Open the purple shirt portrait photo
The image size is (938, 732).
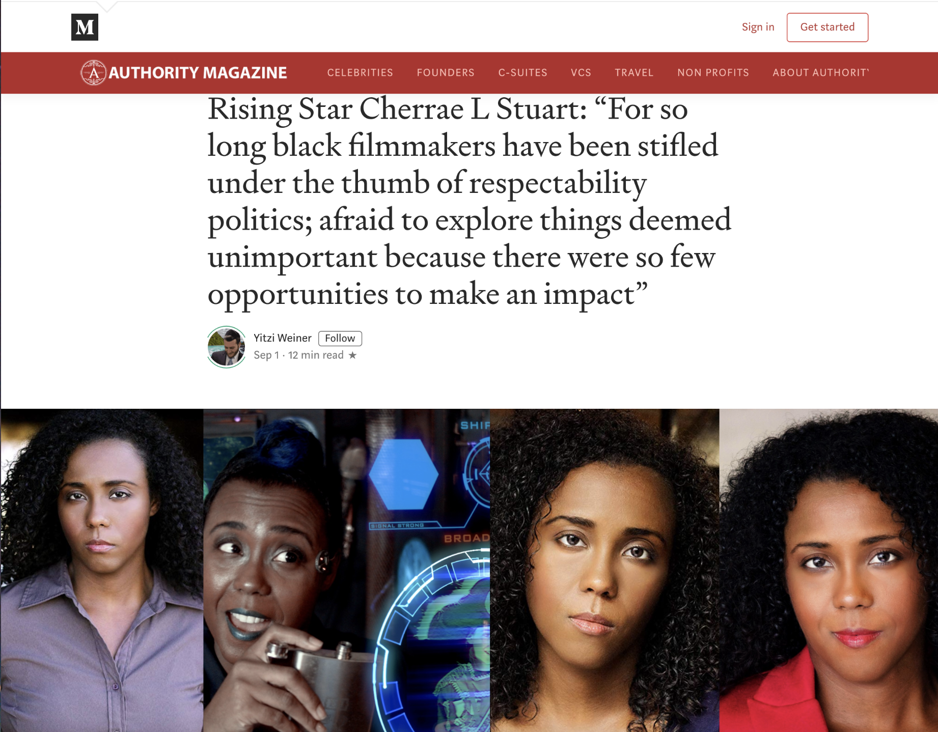coord(102,570)
